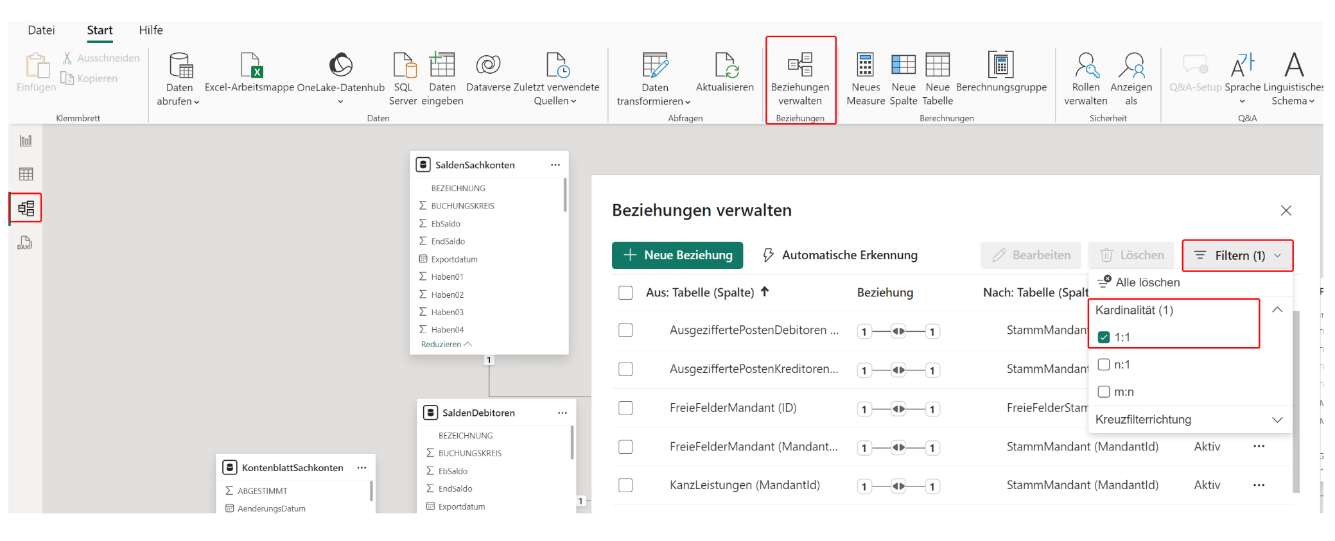Select all relationships with header checkbox
The image size is (1335, 541).
click(x=625, y=293)
